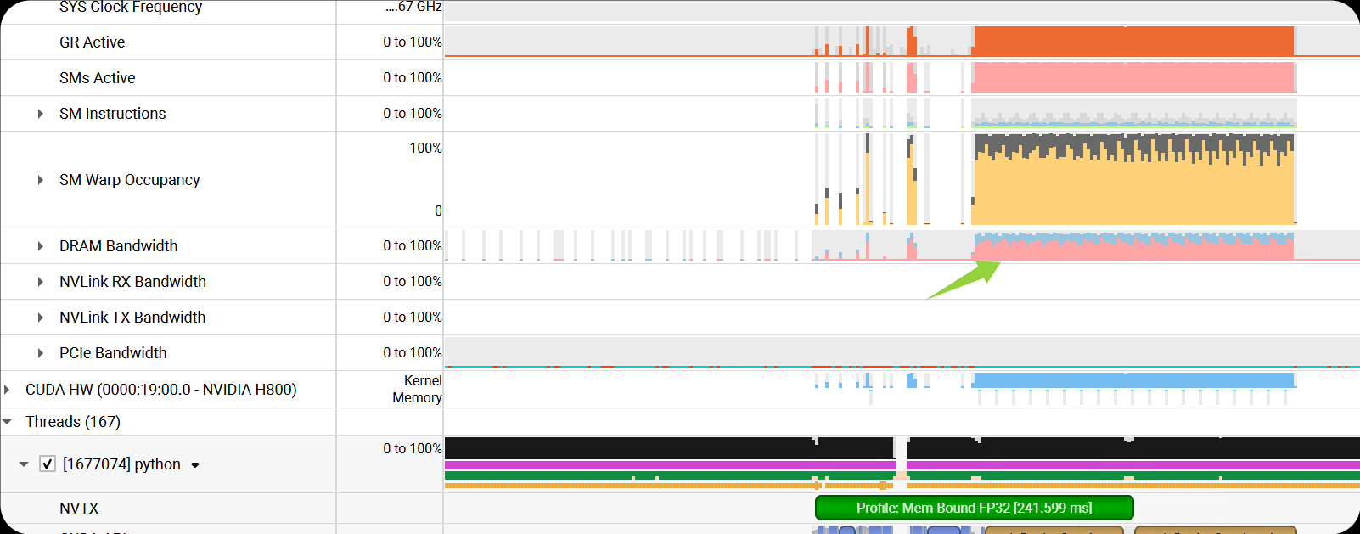Expand the NVLink TX Bandwidth row
Screen dimensions: 1360x534
click(40, 318)
